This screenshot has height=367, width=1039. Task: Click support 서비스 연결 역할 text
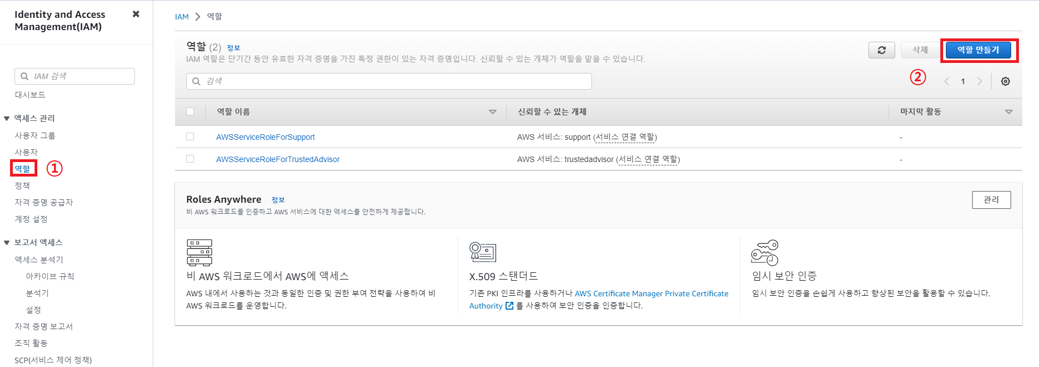click(625, 137)
